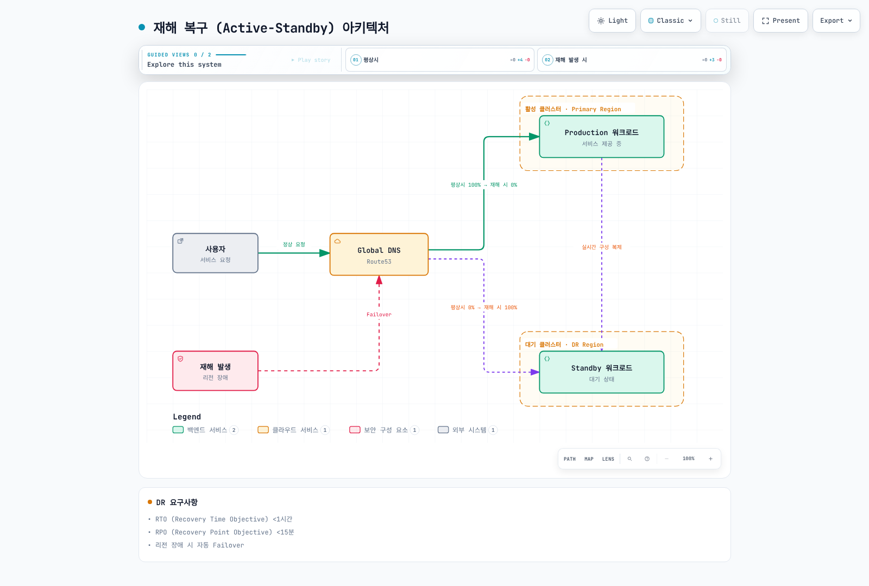Toggle 보안 구성 요소 legend filter
Viewport: 869px width, 586px height.
click(384, 430)
